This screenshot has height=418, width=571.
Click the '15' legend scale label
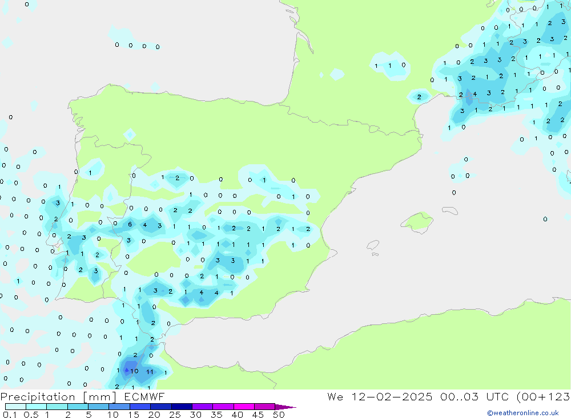click(134, 415)
